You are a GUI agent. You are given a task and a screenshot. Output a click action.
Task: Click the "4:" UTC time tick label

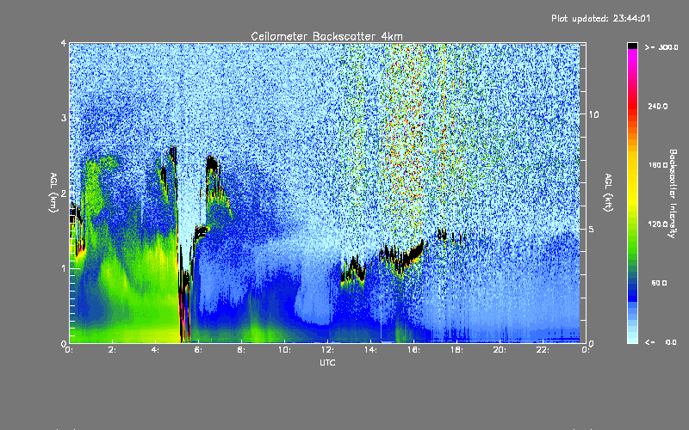click(156, 350)
